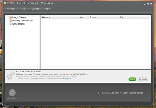Toggle the Name column sort arrow
The image size is (156, 108).
pyautogui.click(x=50, y=17)
